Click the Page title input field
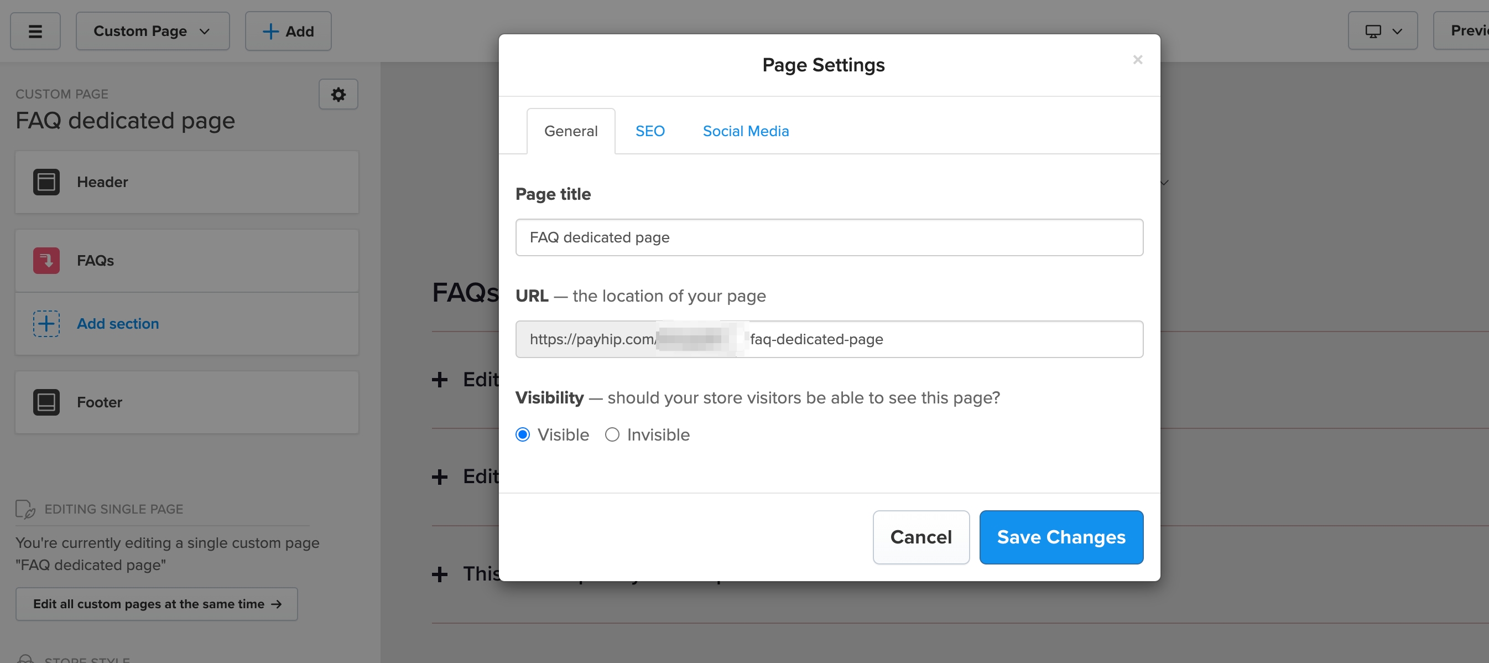This screenshot has height=663, width=1489. tap(829, 238)
